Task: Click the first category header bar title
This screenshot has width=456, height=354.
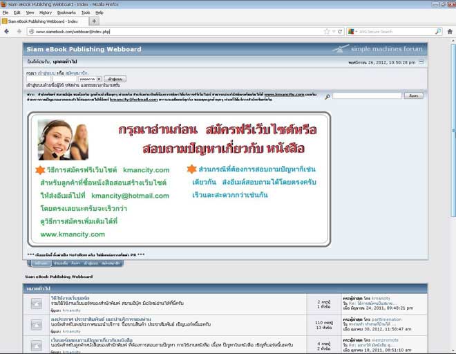Action: [x=38, y=288]
